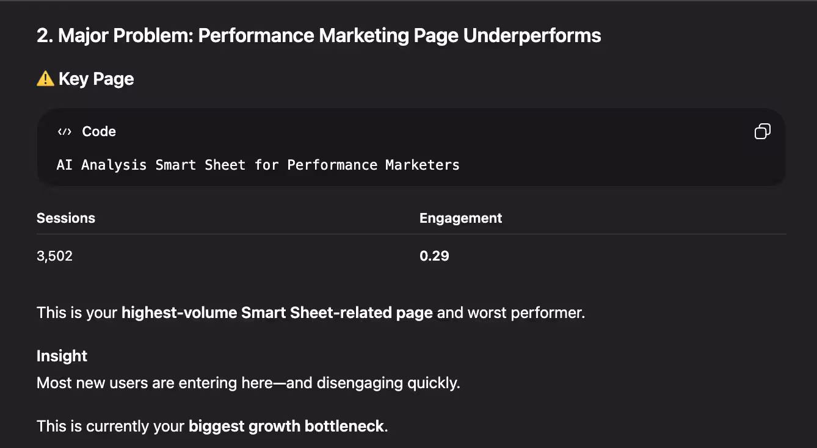Image resolution: width=817 pixels, height=448 pixels.
Task: Click the warning triangle emoji
Action: (x=45, y=79)
